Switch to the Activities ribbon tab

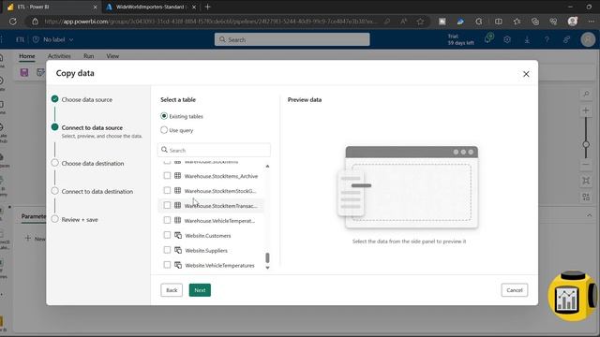[x=59, y=56]
